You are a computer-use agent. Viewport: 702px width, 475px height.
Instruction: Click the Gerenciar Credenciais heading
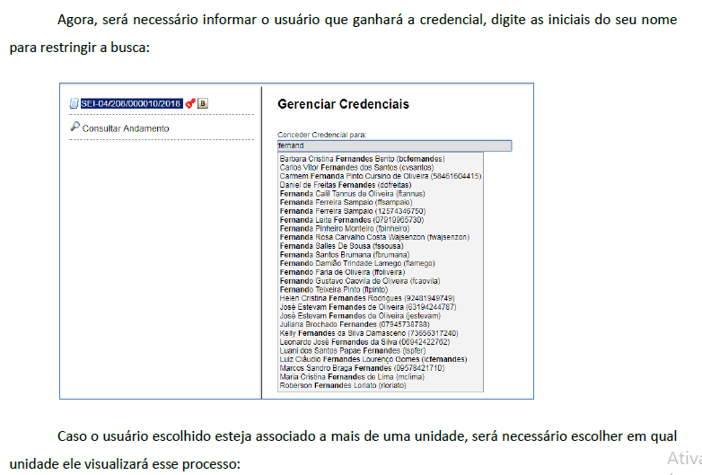click(x=343, y=105)
